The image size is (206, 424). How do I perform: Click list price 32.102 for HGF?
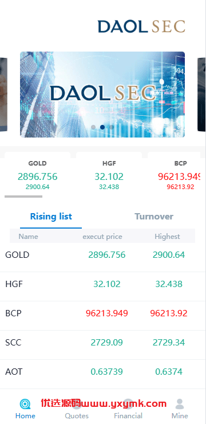point(107,284)
